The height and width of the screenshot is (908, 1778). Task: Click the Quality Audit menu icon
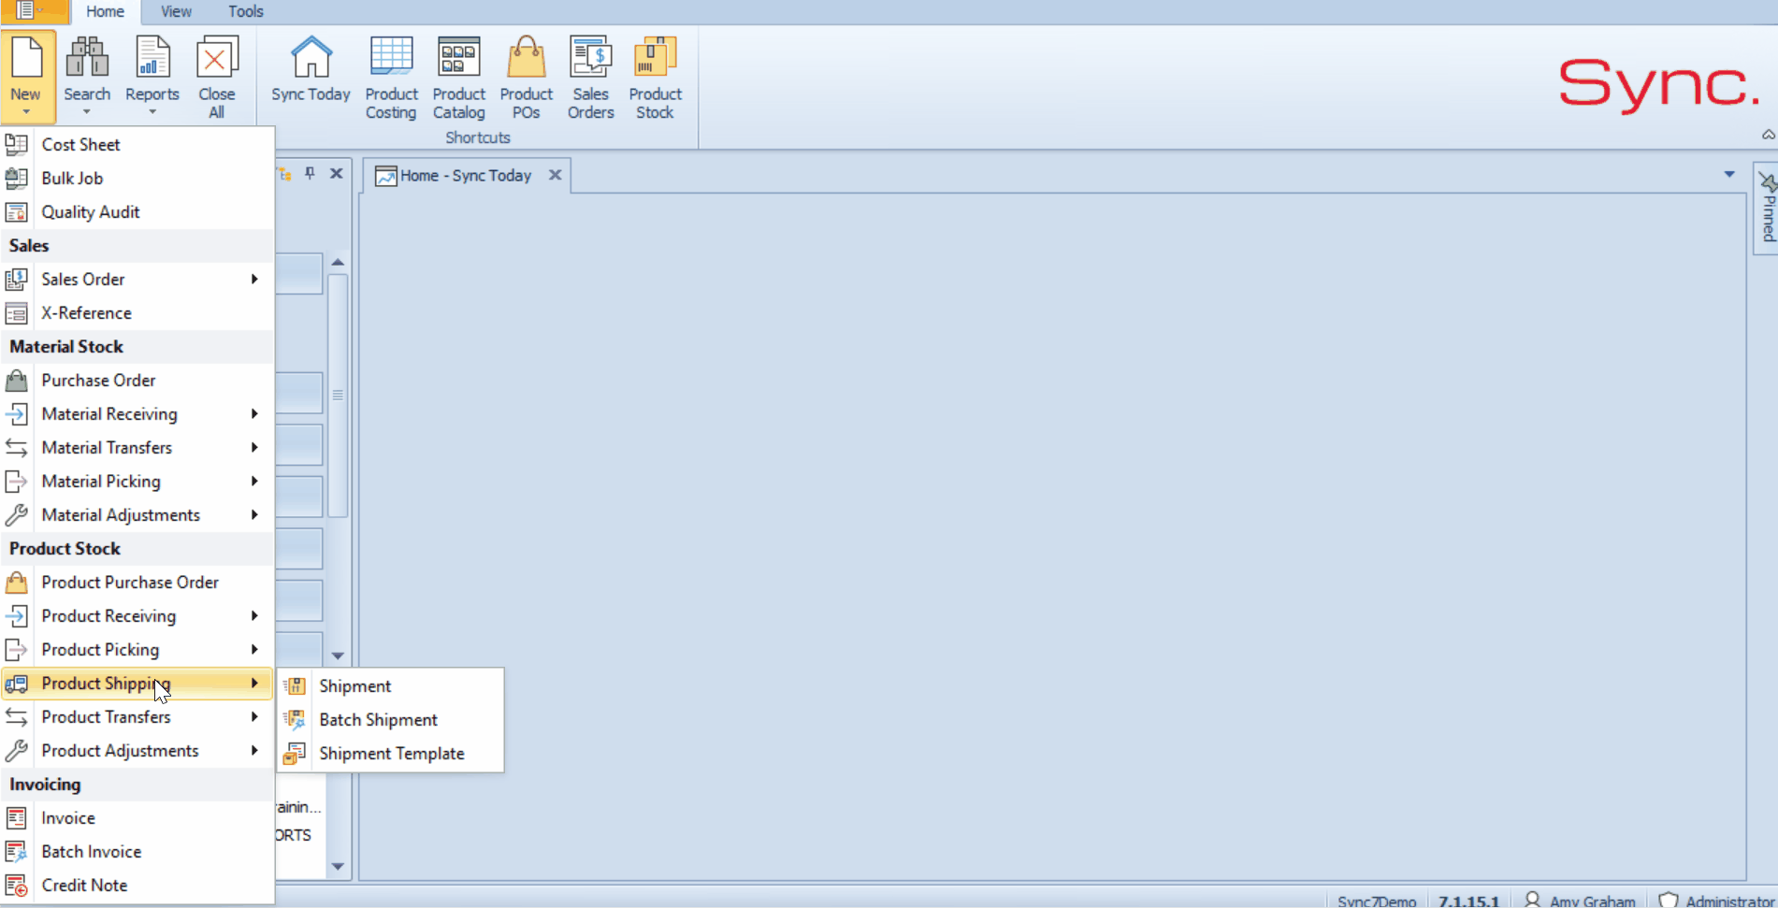(16, 212)
